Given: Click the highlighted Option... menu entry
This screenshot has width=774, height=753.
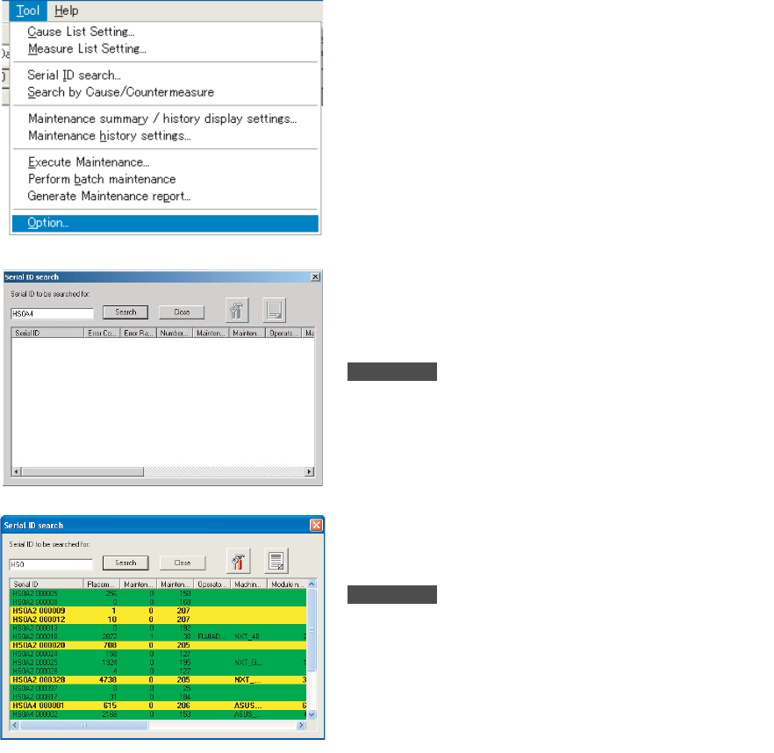Looking at the screenshot, I should pos(165,223).
